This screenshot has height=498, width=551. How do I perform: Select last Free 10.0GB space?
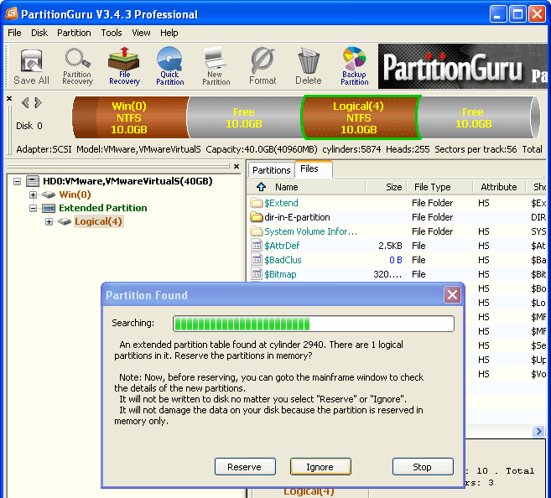(475, 117)
